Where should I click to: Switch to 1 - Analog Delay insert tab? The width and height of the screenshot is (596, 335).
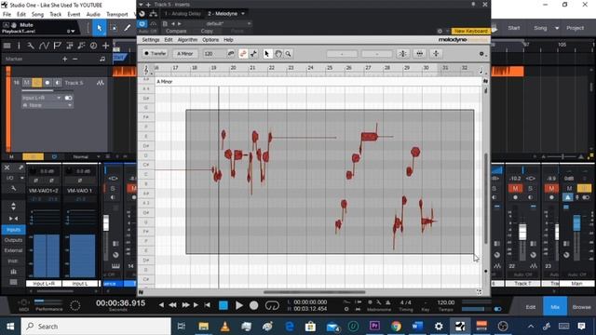(x=183, y=14)
